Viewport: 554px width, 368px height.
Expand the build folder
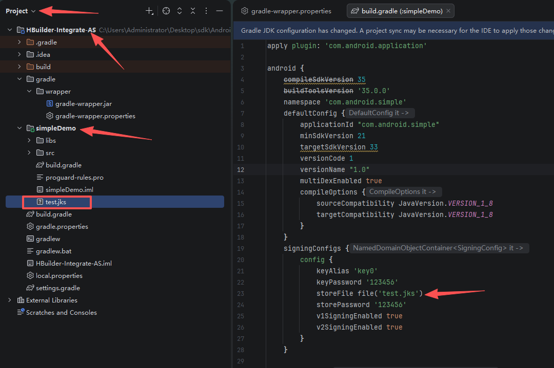click(x=19, y=67)
